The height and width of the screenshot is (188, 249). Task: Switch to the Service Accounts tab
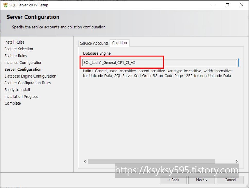[x=94, y=43]
